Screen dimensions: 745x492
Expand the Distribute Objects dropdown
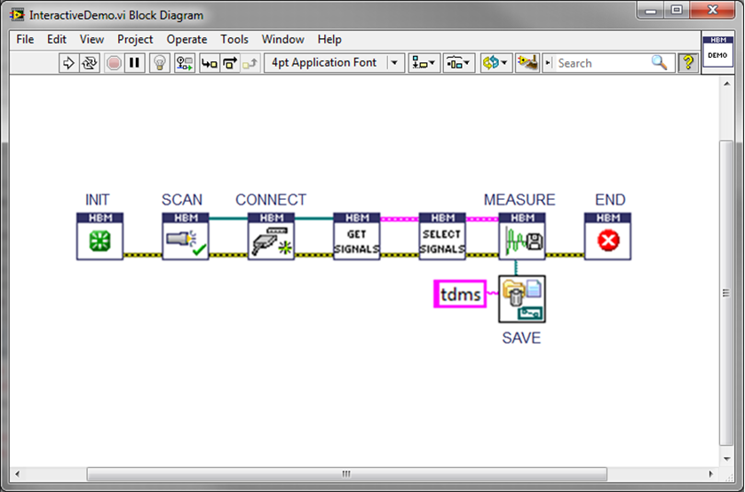coord(459,63)
